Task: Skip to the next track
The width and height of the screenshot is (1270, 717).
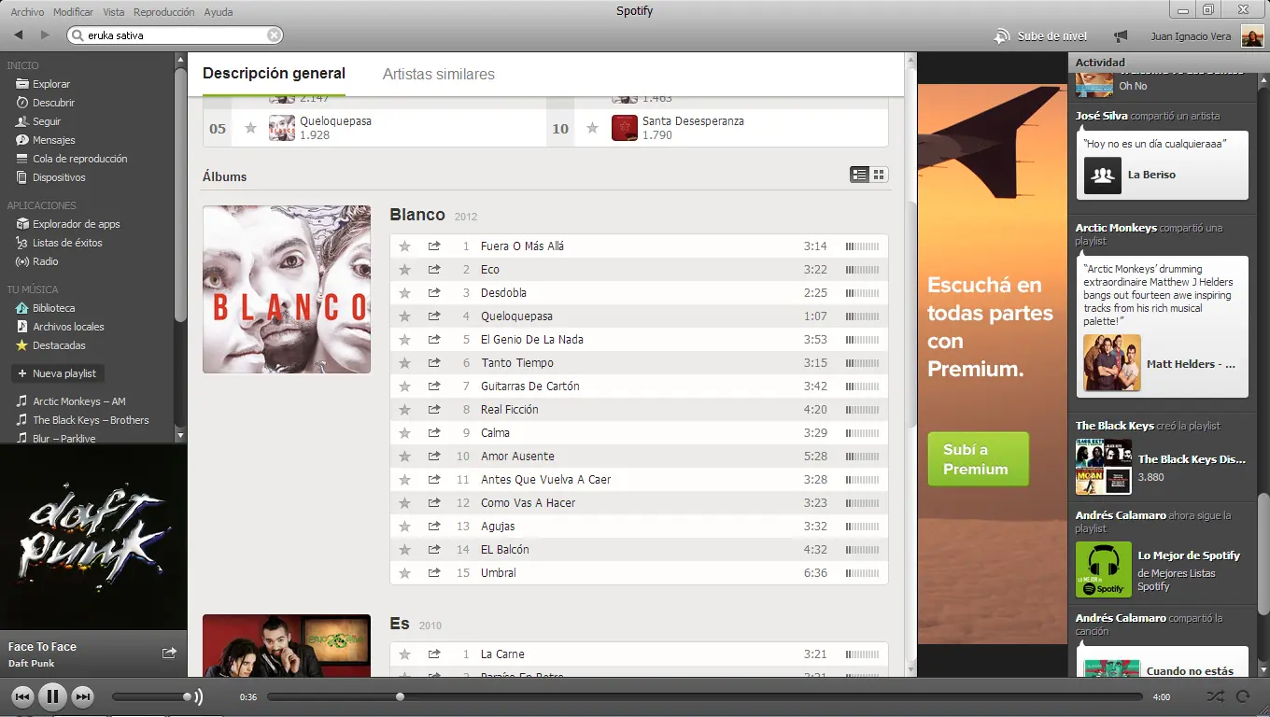Action: point(83,696)
